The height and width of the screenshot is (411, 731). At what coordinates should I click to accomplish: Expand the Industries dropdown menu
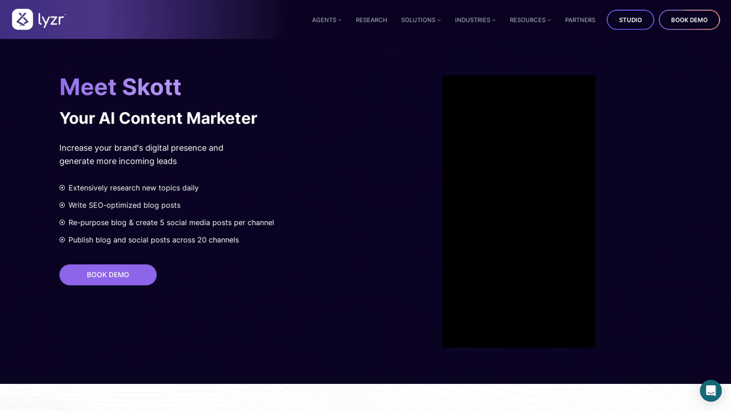tap(475, 20)
